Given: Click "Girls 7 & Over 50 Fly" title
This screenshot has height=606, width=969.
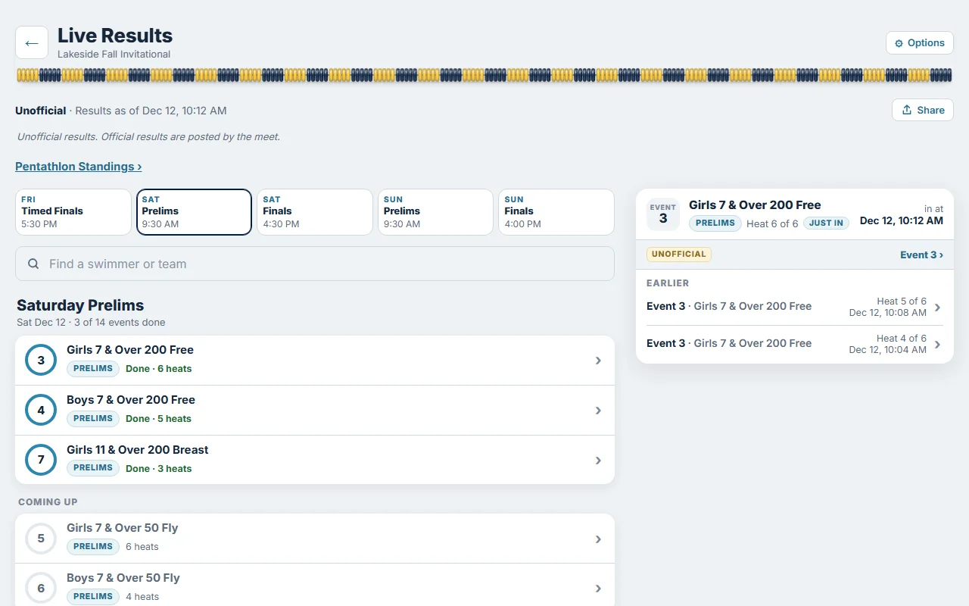Looking at the screenshot, I should coord(122,528).
